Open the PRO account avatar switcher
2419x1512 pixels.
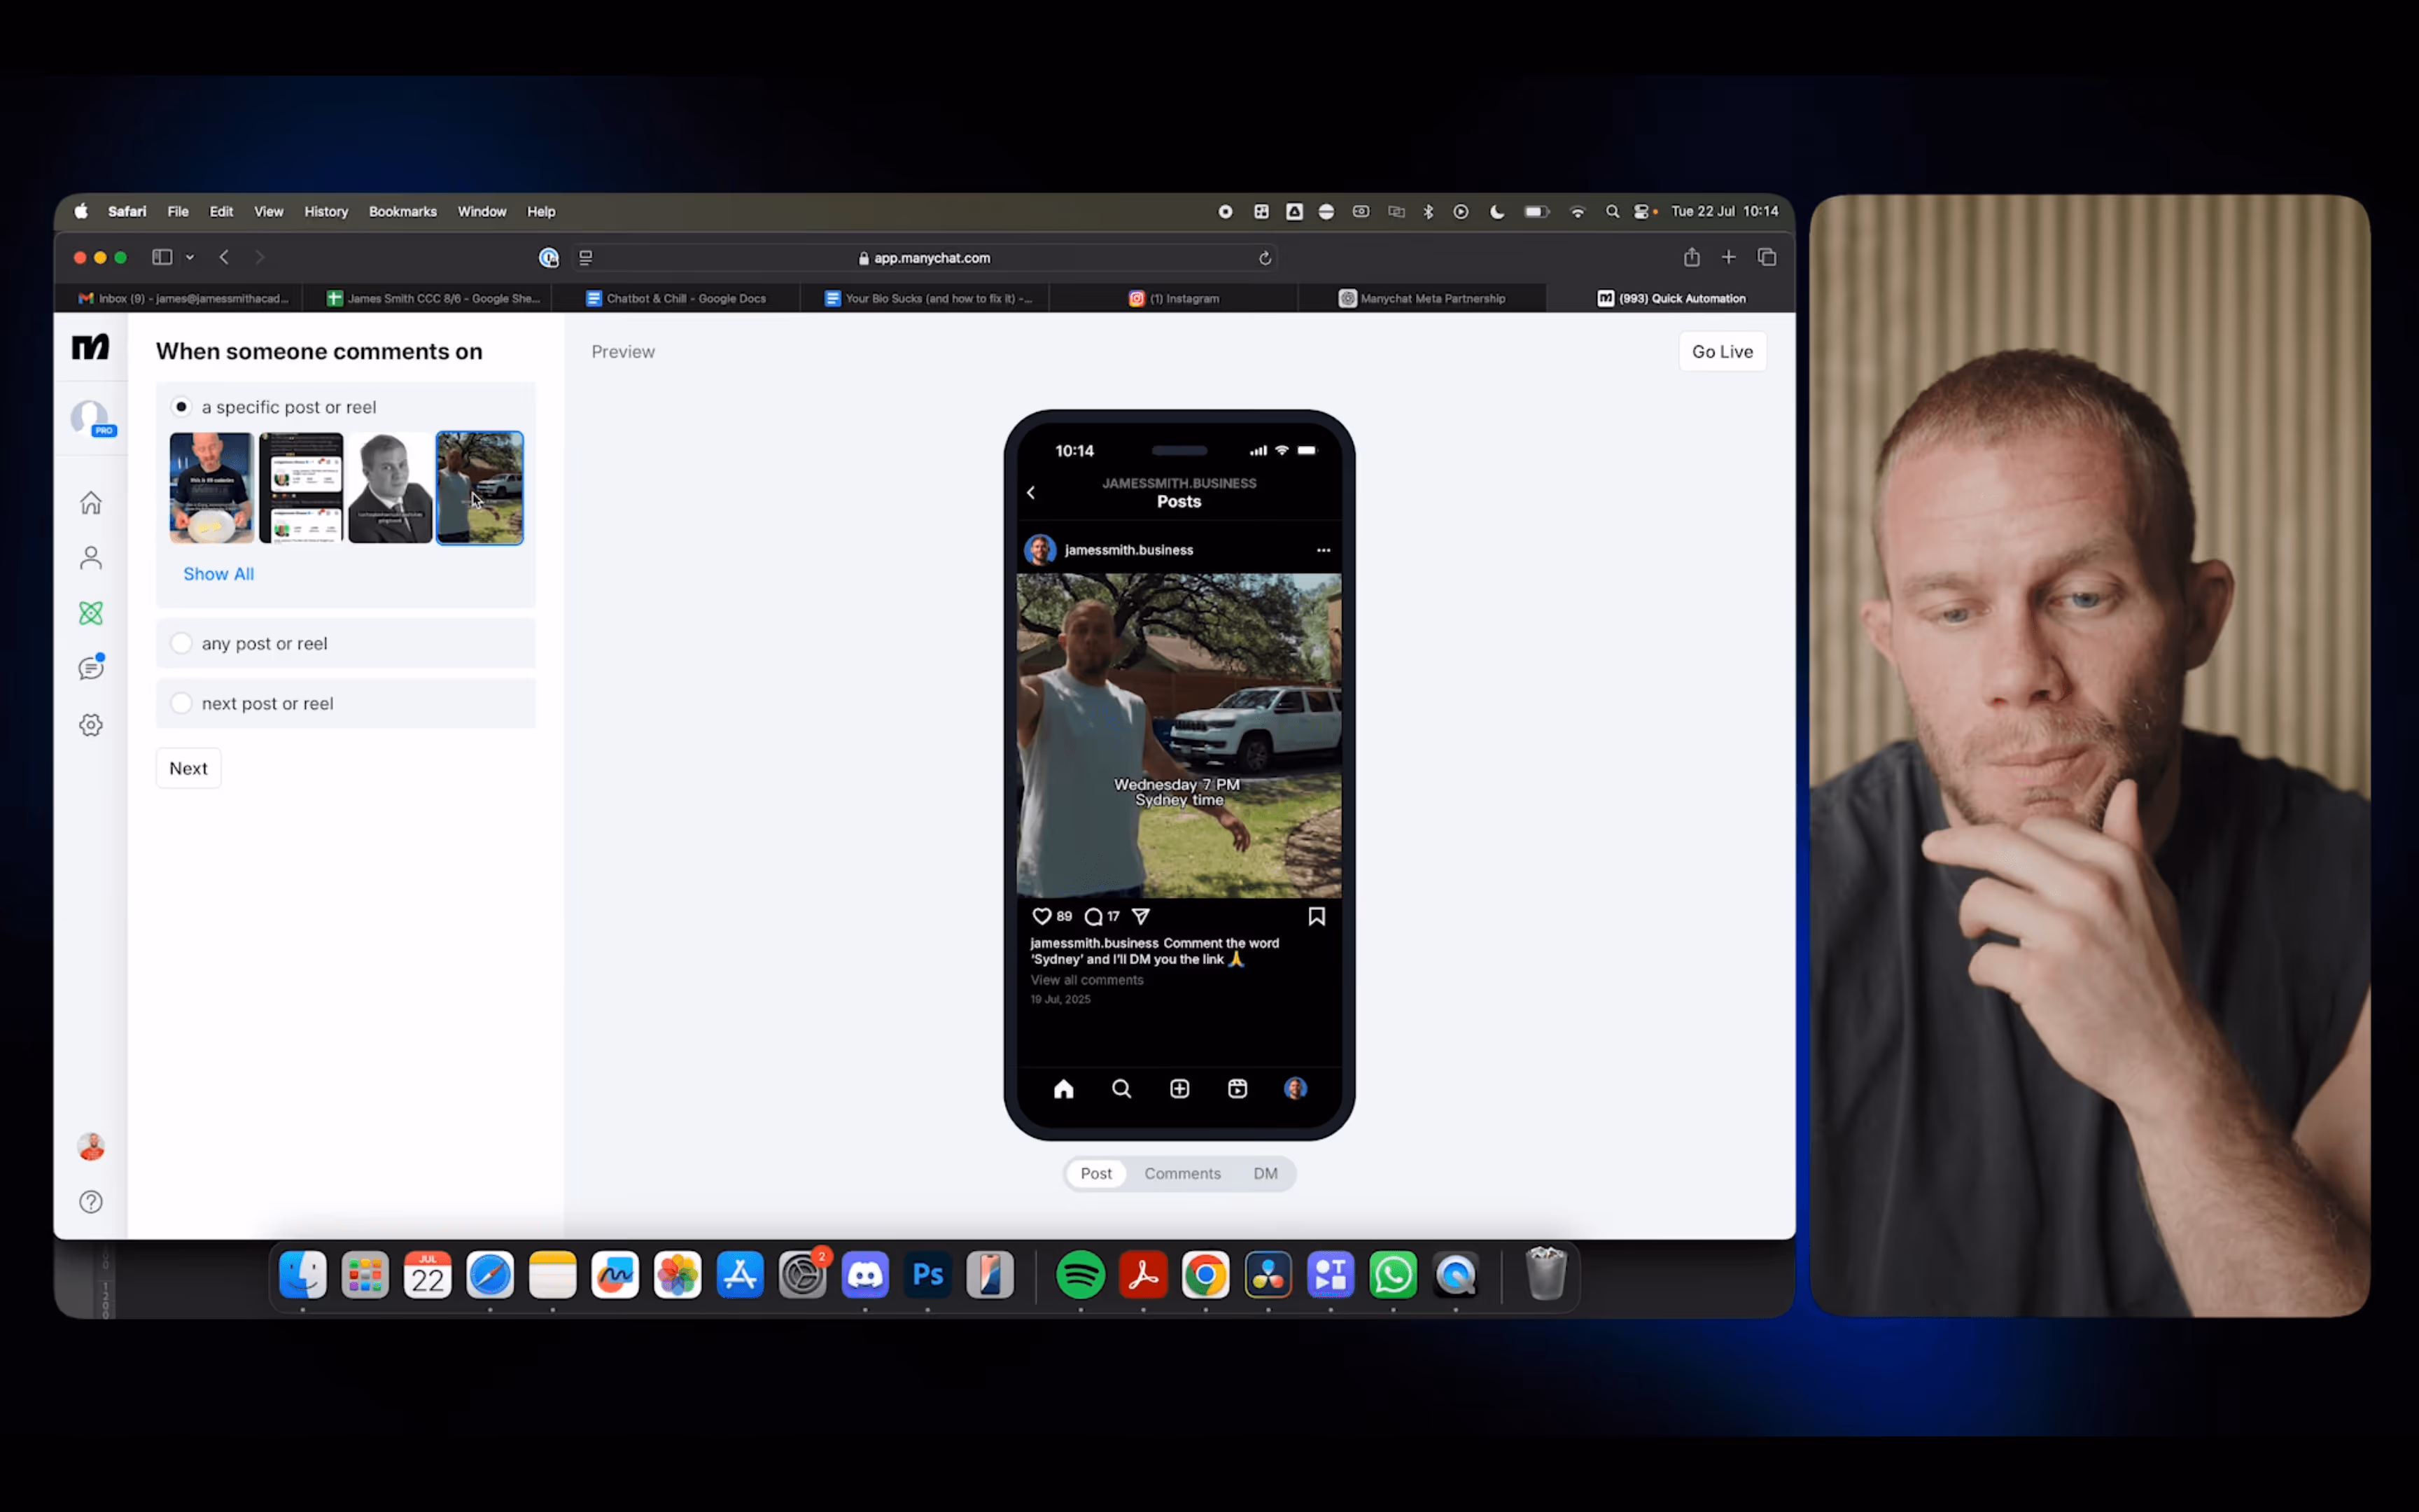[91, 418]
